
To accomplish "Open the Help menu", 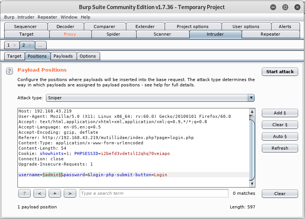I will [85, 17].
